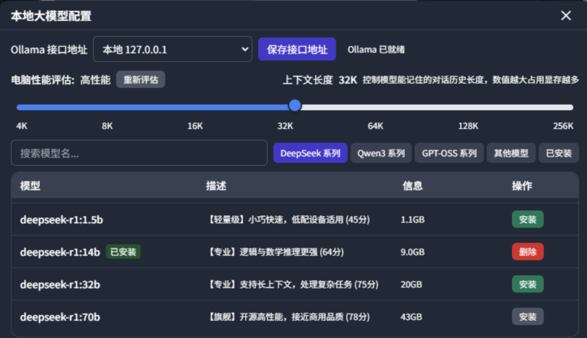Viewport: 587px width, 338px height.
Task: Install the deepseek-r1:1.5b model
Action: pos(527,220)
